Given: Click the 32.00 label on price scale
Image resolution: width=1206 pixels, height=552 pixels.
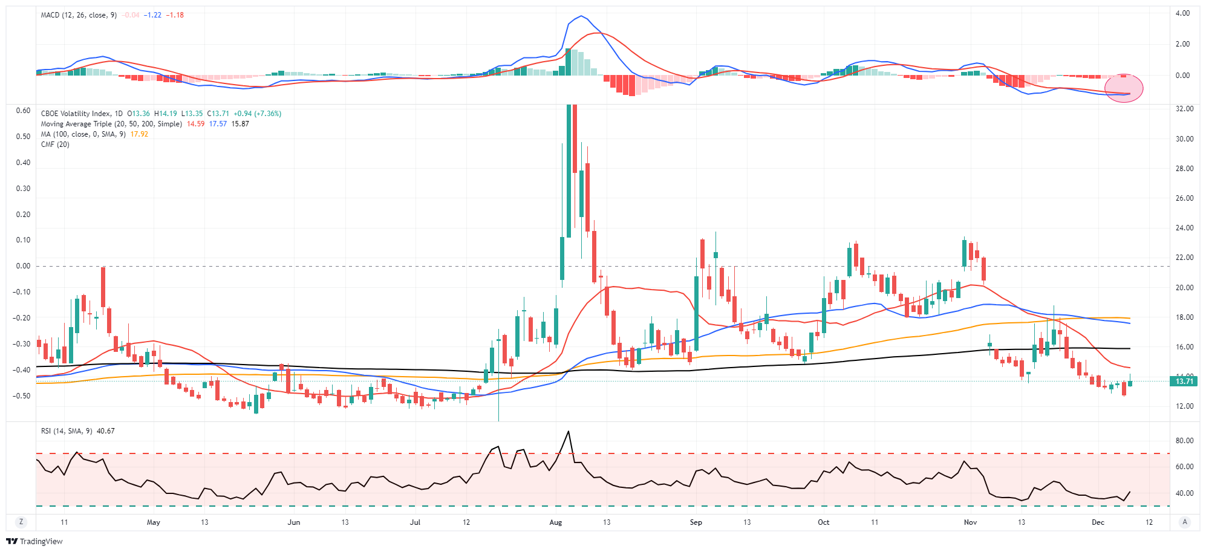Looking at the screenshot, I should click(x=1184, y=109).
